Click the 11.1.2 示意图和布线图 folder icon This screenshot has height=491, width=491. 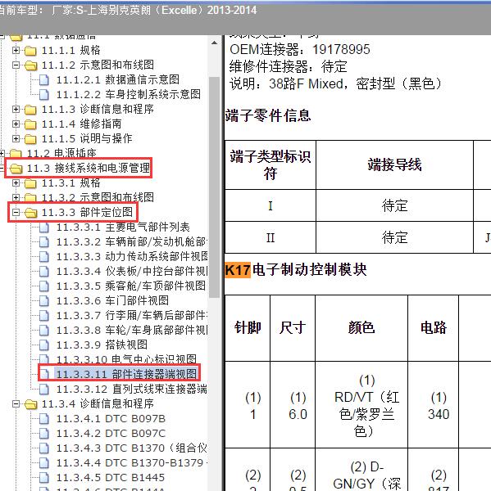click(x=30, y=65)
